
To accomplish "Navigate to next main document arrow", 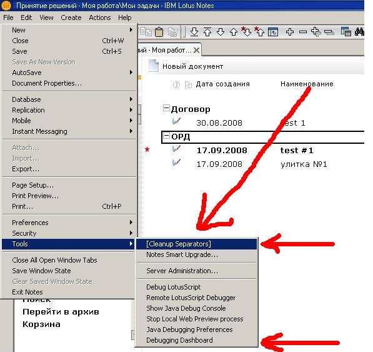I will (194, 32).
